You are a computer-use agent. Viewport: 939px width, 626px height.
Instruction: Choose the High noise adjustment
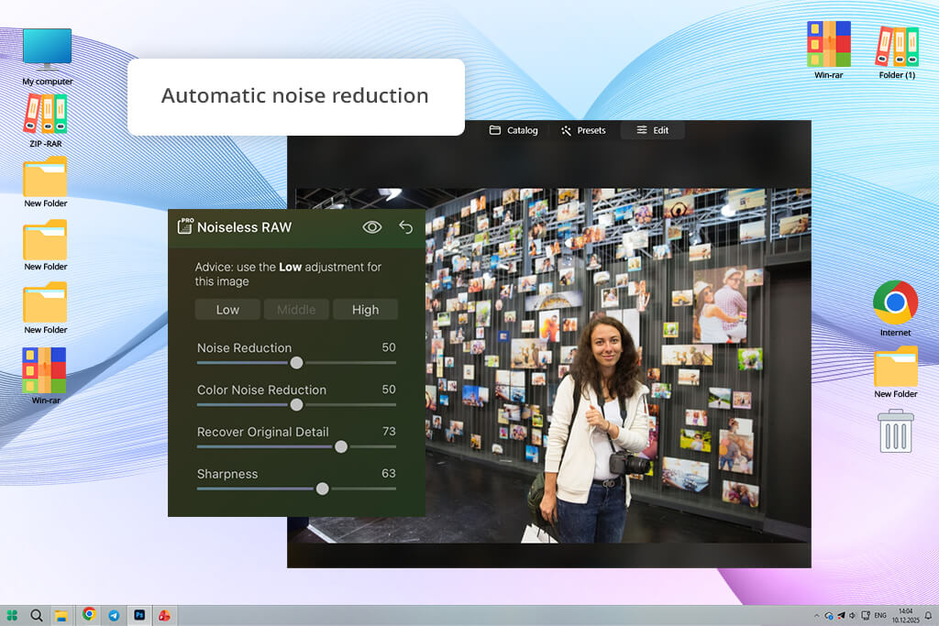point(365,310)
